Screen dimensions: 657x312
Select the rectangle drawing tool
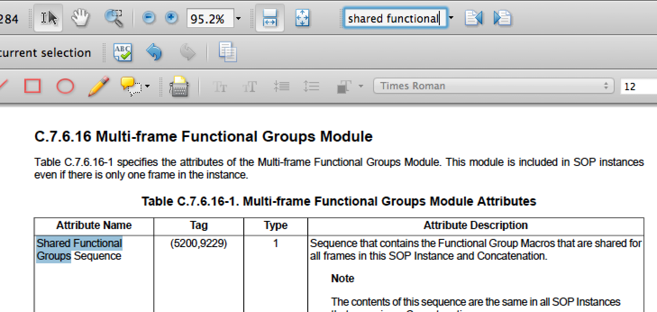32,86
